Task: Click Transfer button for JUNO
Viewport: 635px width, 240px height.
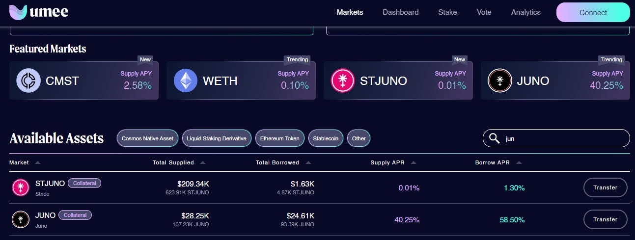Action: 605,219
